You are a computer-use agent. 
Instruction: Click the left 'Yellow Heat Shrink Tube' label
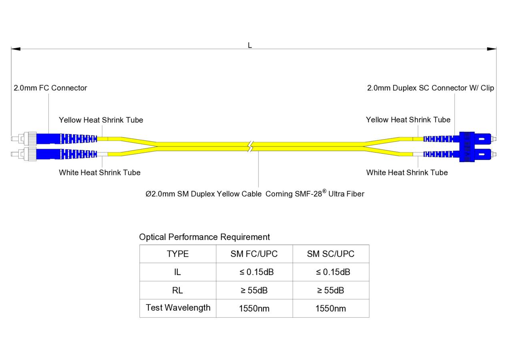[x=101, y=120]
